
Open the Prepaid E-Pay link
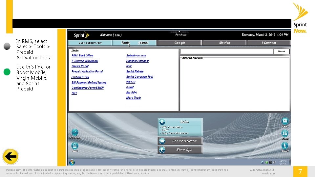click(x=80, y=77)
